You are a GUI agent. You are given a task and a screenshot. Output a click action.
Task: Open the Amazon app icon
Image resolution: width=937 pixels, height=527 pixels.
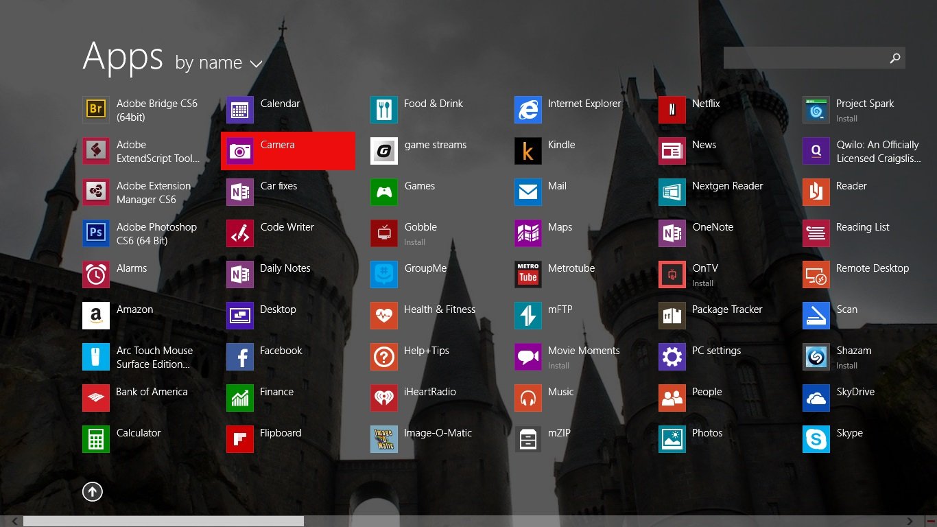(96, 316)
